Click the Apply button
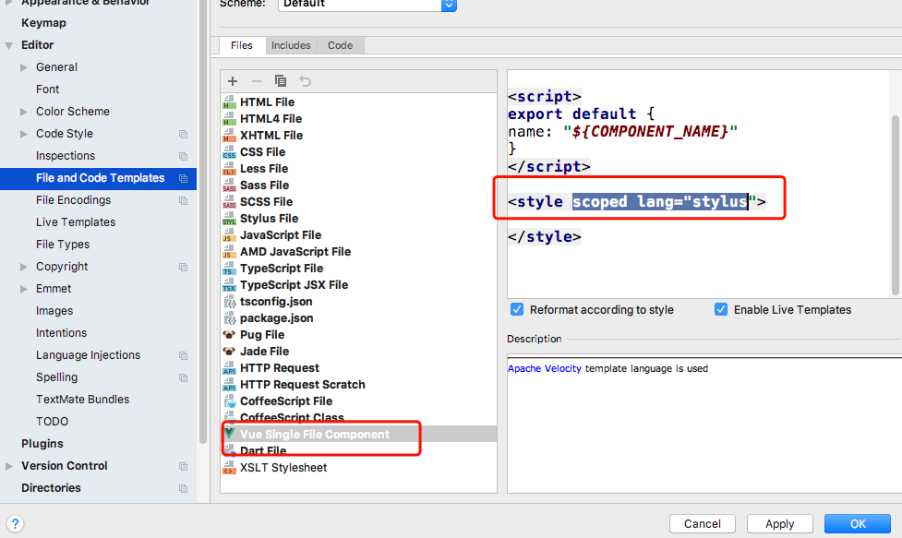The height and width of the screenshot is (538, 902). click(x=779, y=523)
